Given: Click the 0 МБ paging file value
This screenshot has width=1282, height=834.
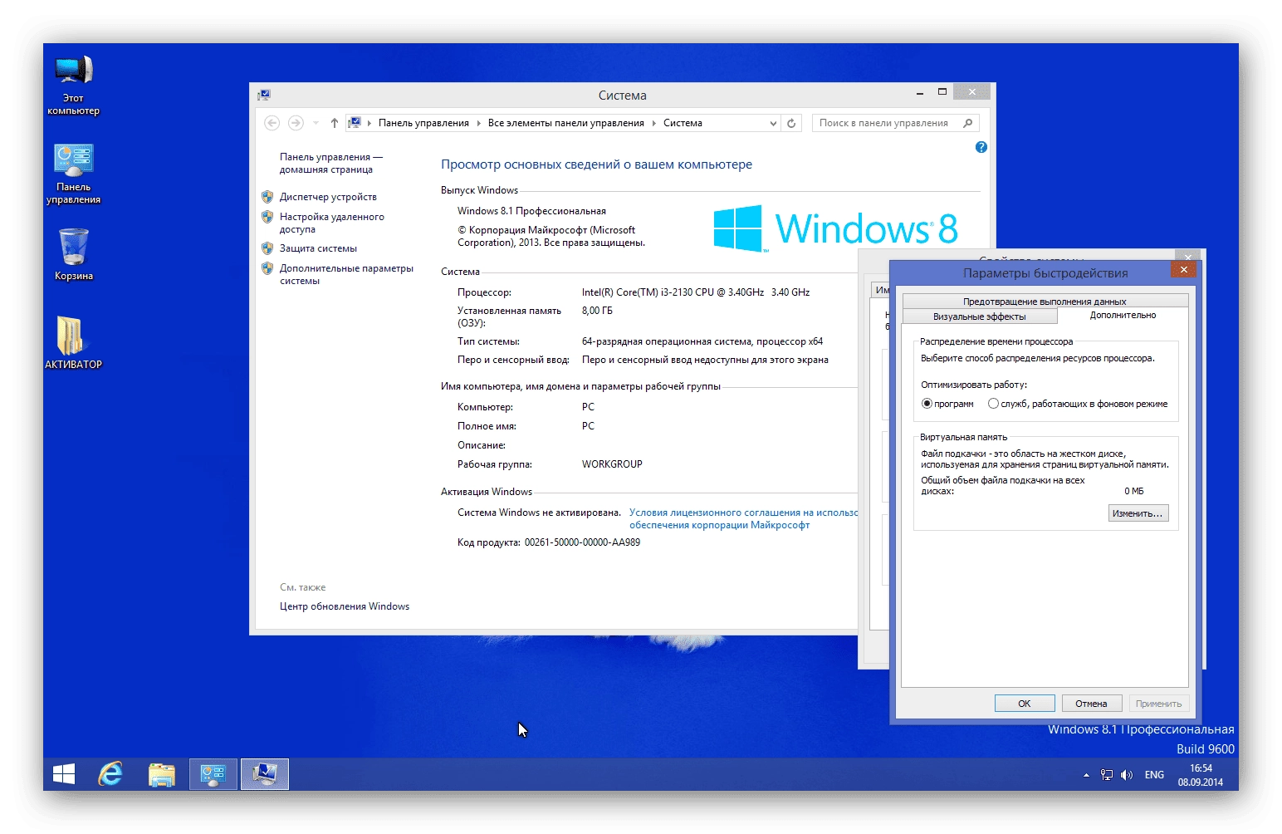Looking at the screenshot, I should tap(1134, 491).
